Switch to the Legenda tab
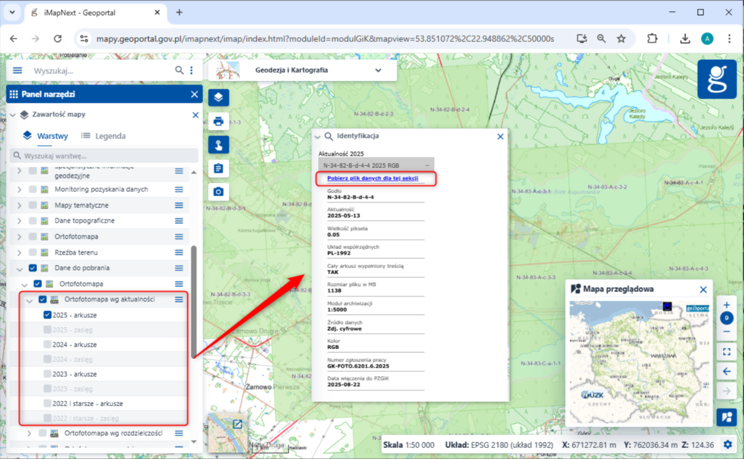The width and height of the screenshot is (744, 459). pos(103,136)
